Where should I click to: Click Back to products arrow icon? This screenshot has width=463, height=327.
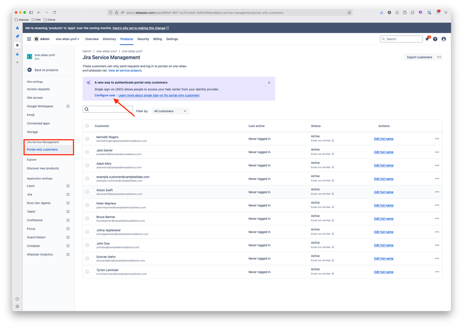tap(30, 70)
